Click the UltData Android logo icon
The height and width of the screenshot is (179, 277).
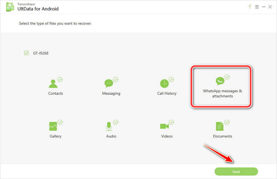click(10, 7)
